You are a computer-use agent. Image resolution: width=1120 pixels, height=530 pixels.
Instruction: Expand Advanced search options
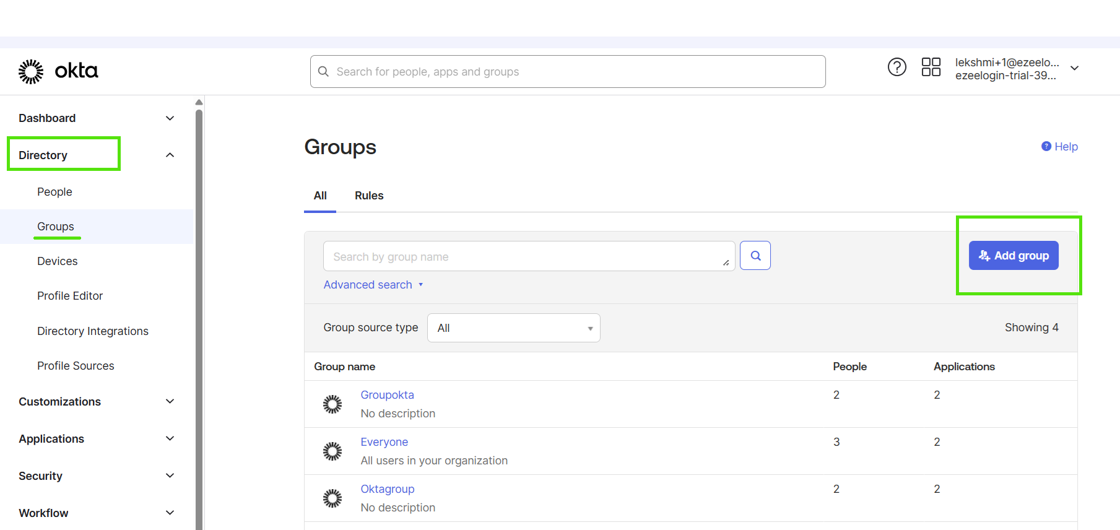373,285
